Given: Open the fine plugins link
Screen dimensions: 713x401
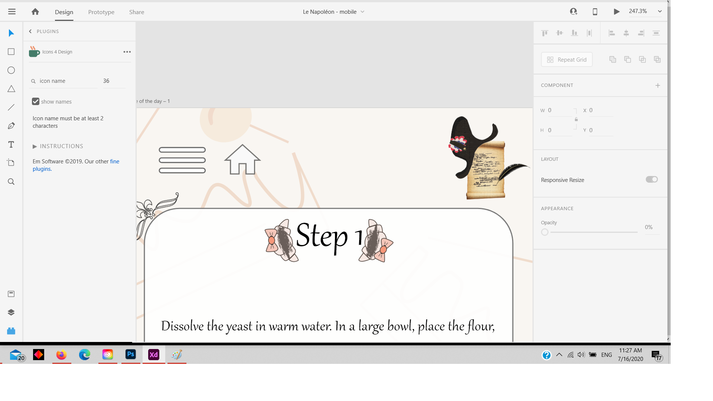Looking at the screenshot, I should click(x=114, y=162).
